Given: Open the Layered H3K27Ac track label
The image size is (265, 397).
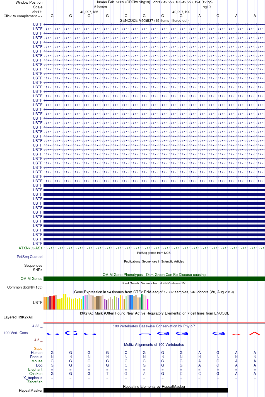Looking at the screenshot, I should [18, 317].
